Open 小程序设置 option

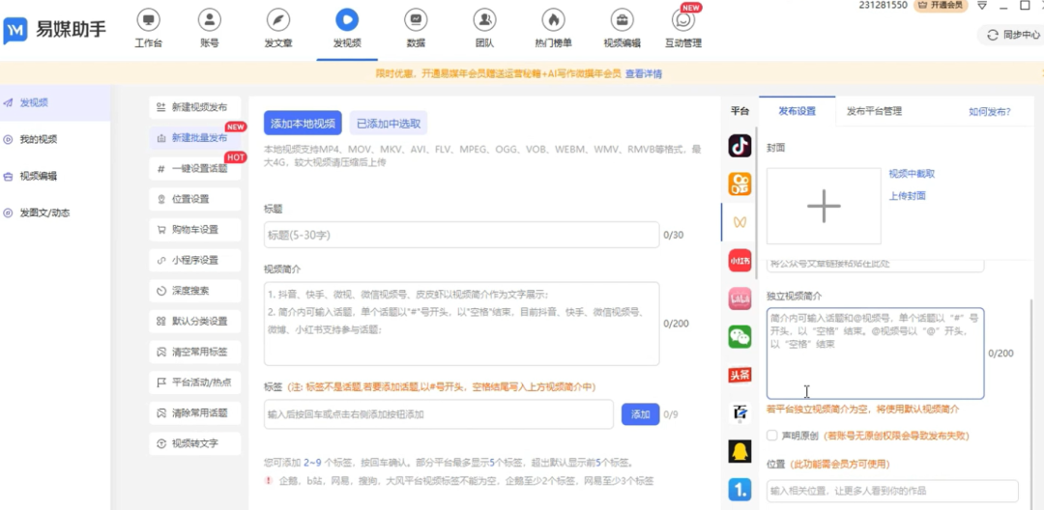(x=195, y=260)
